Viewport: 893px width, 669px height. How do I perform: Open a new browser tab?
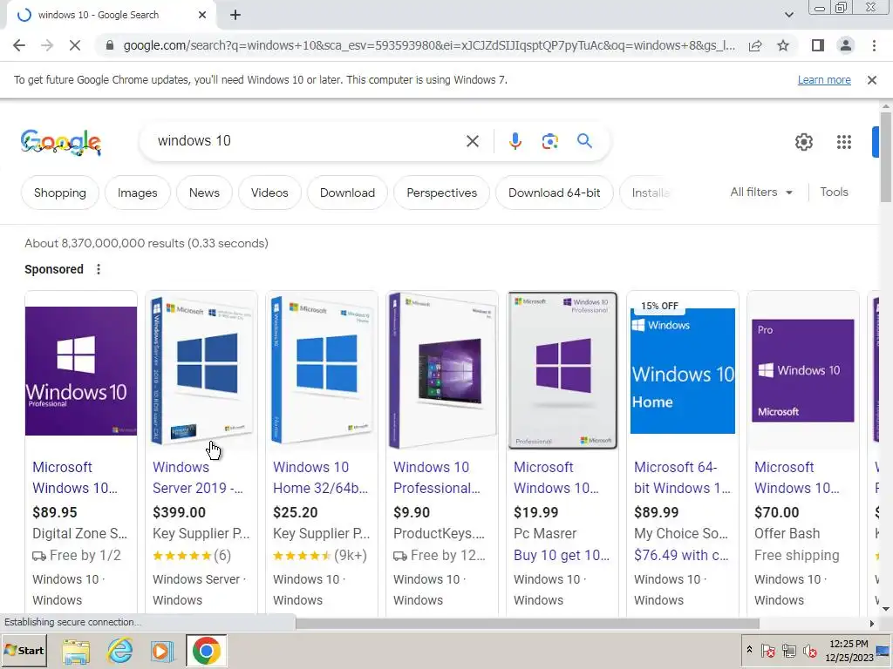click(235, 16)
